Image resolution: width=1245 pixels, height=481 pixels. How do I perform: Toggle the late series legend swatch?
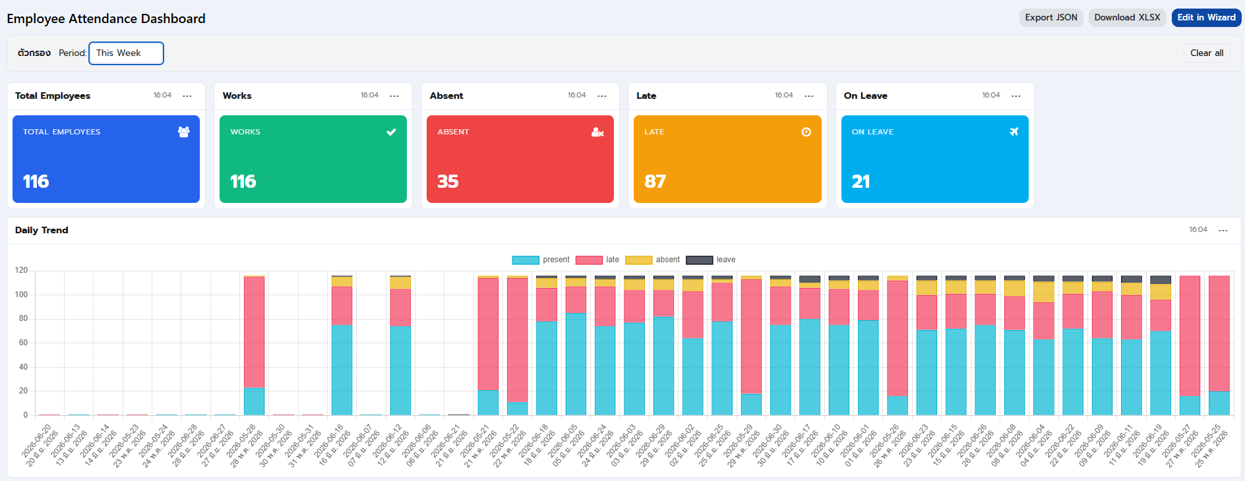coord(589,260)
